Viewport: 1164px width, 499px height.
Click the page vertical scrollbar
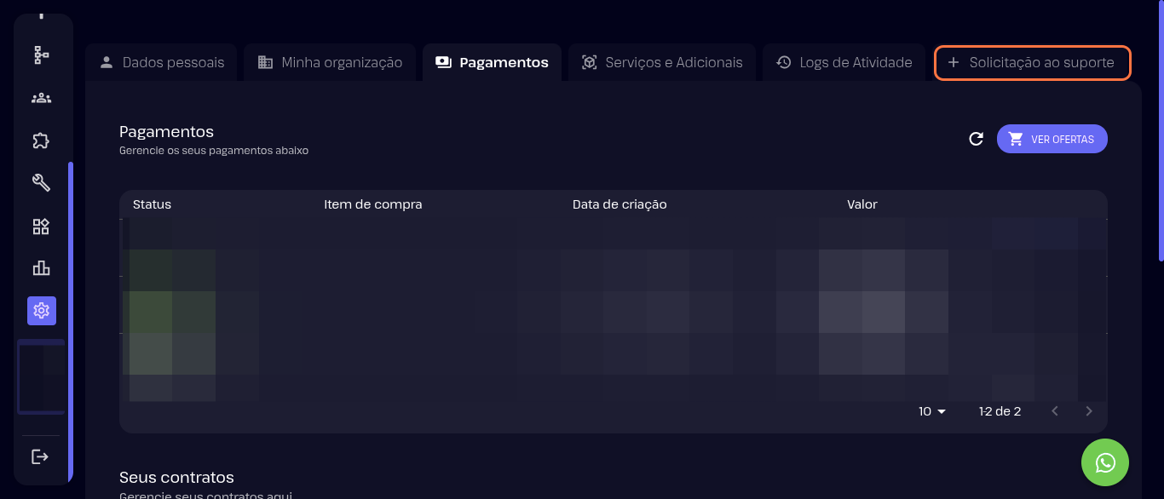[1160, 128]
